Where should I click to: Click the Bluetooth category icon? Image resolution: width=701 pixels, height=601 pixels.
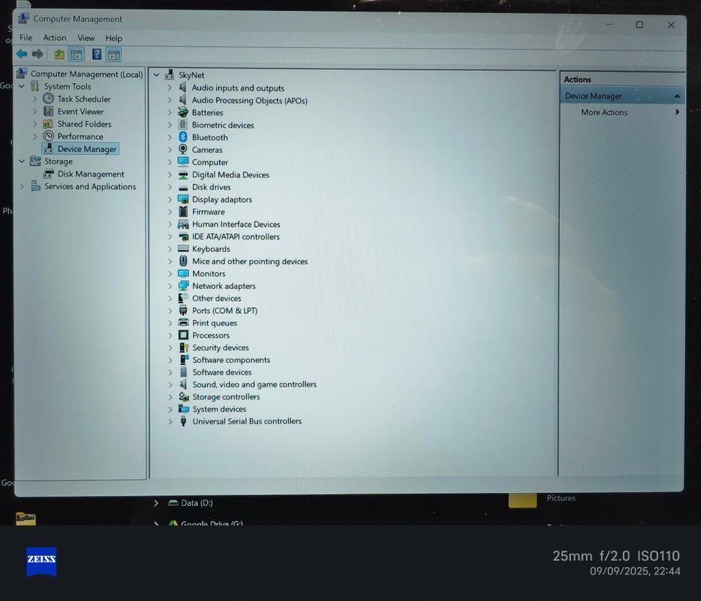(183, 137)
